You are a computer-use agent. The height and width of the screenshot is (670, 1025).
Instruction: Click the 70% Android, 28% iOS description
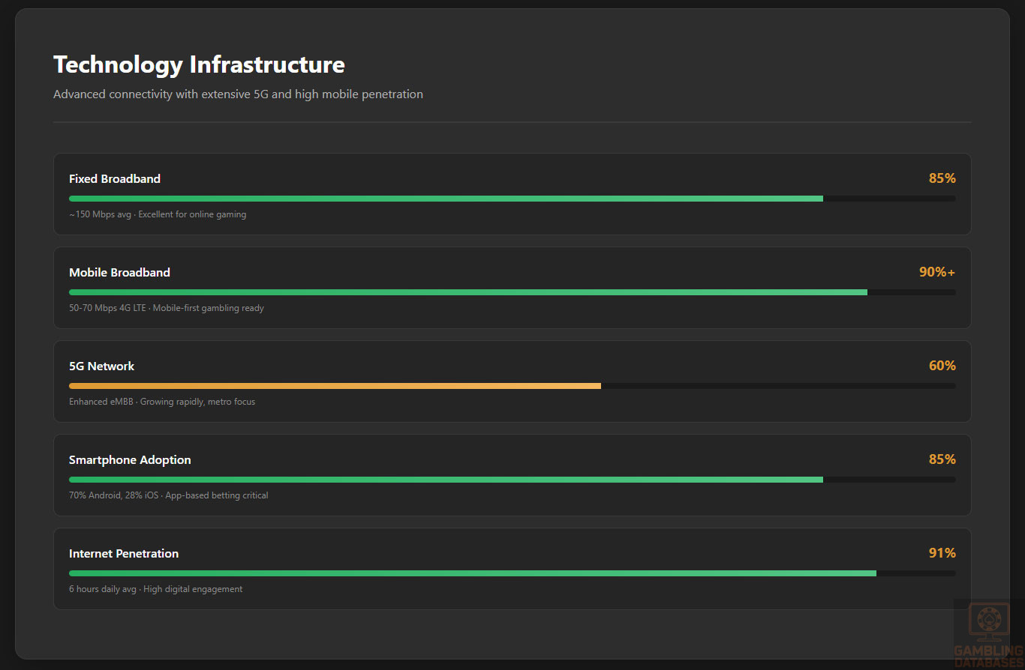pos(168,495)
